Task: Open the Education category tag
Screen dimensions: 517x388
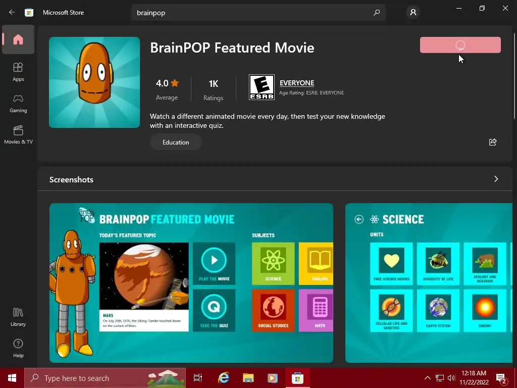Action: pos(176,142)
